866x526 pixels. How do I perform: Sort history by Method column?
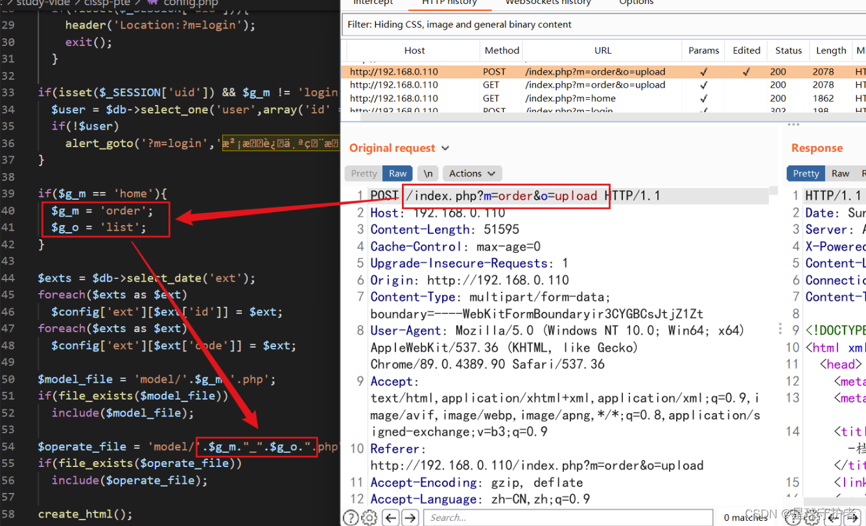coord(502,50)
